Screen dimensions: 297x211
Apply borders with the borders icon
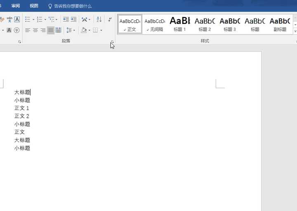pos(95,30)
